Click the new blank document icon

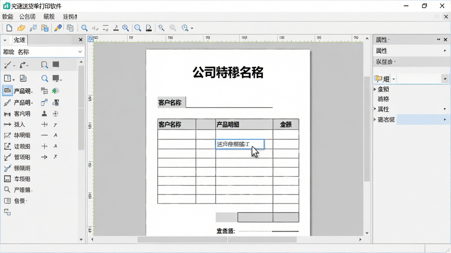[x=9, y=28]
